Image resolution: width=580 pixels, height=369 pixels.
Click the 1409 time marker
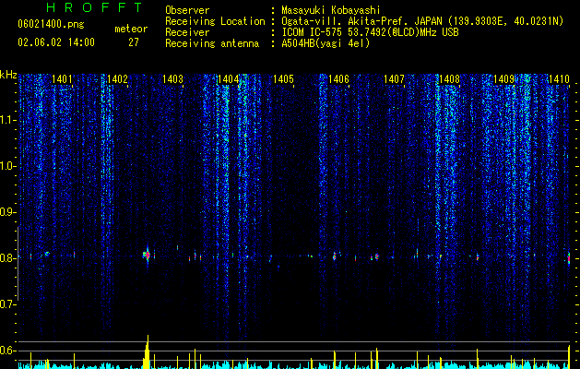click(504, 79)
